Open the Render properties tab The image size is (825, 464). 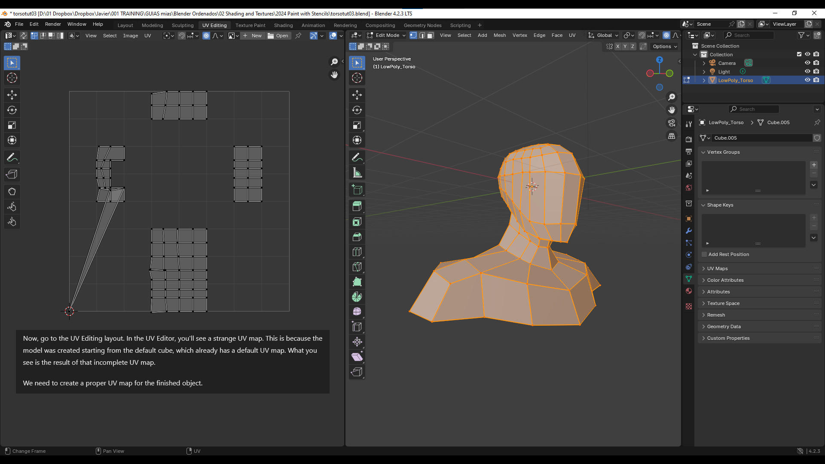tap(689, 139)
